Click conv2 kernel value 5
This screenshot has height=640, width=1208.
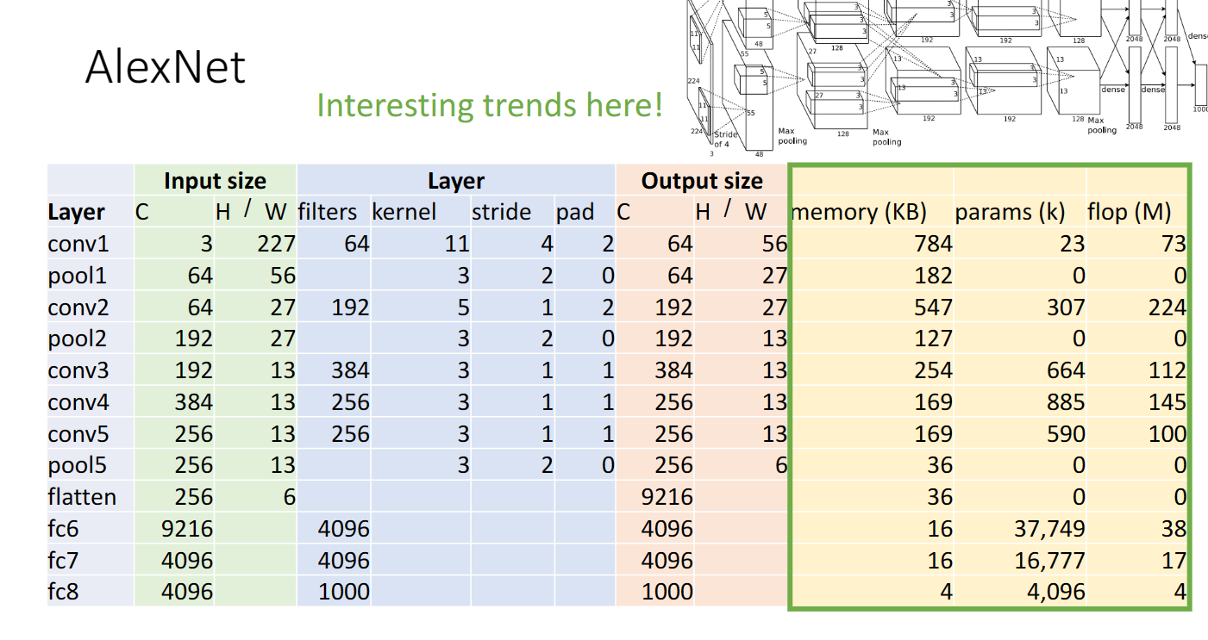tap(463, 307)
